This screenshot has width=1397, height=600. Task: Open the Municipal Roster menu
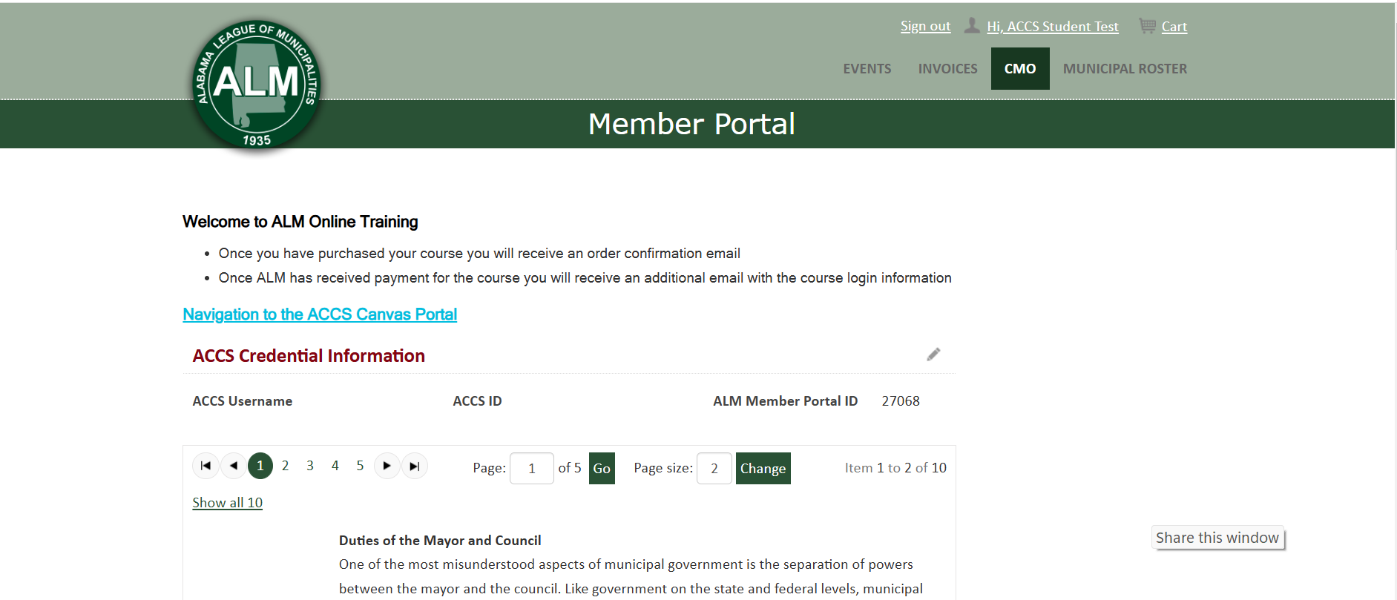point(1125,69)
